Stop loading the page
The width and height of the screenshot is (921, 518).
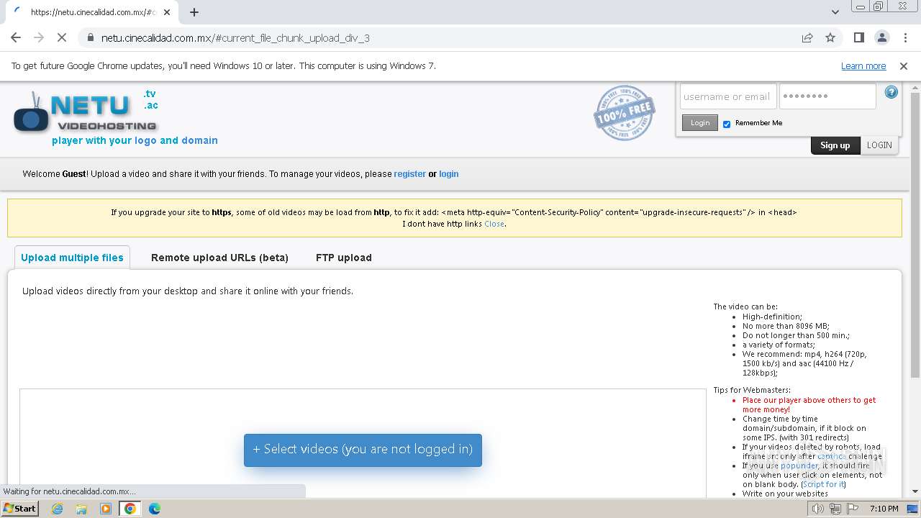[62, 38]
